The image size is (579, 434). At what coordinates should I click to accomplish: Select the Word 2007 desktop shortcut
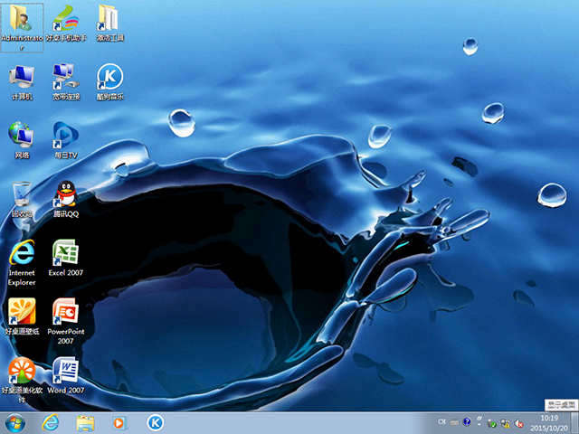pos(66,375)
